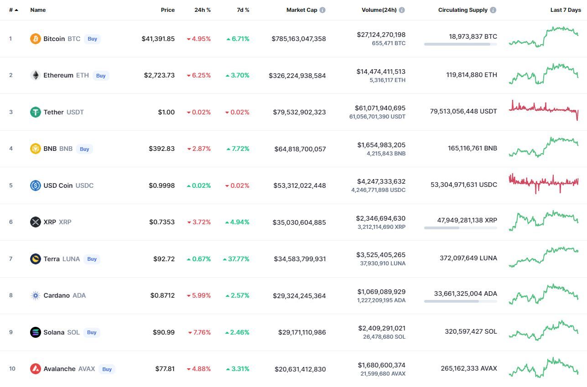Click Ethereum supply 119,814,880 ETH
The height and width of the screenshot is (387, 587).
472,75
